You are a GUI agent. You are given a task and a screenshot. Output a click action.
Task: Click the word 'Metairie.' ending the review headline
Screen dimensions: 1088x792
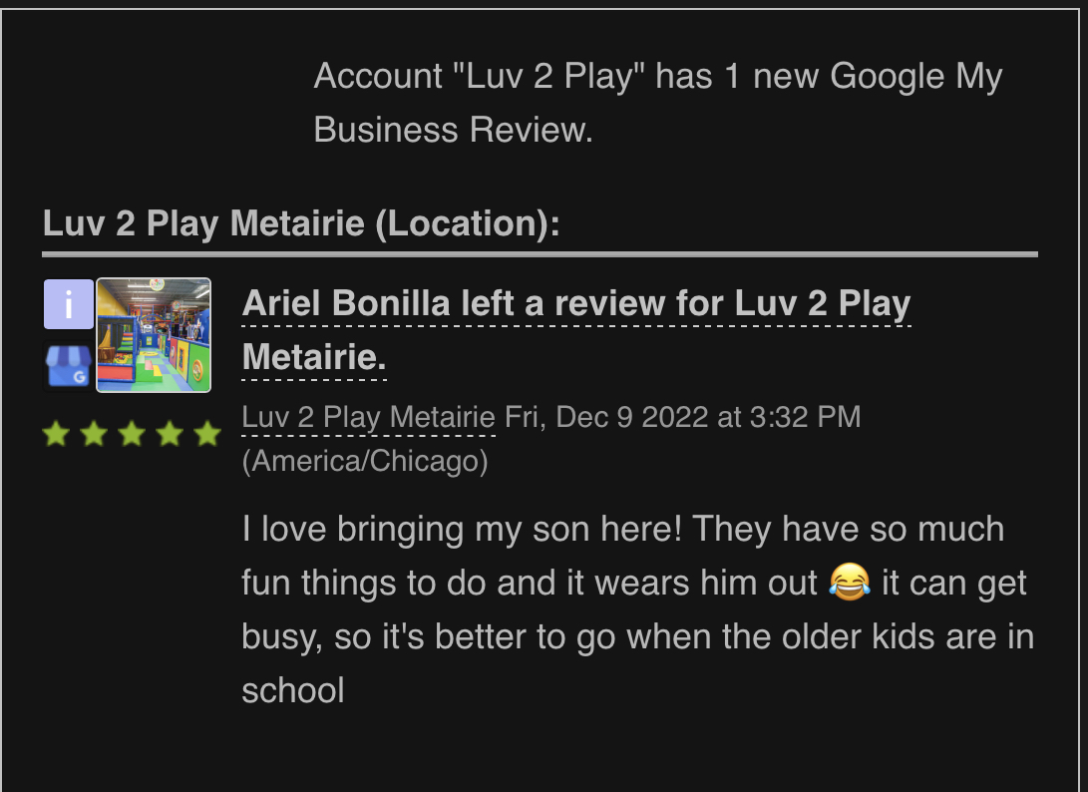[314, 357]
